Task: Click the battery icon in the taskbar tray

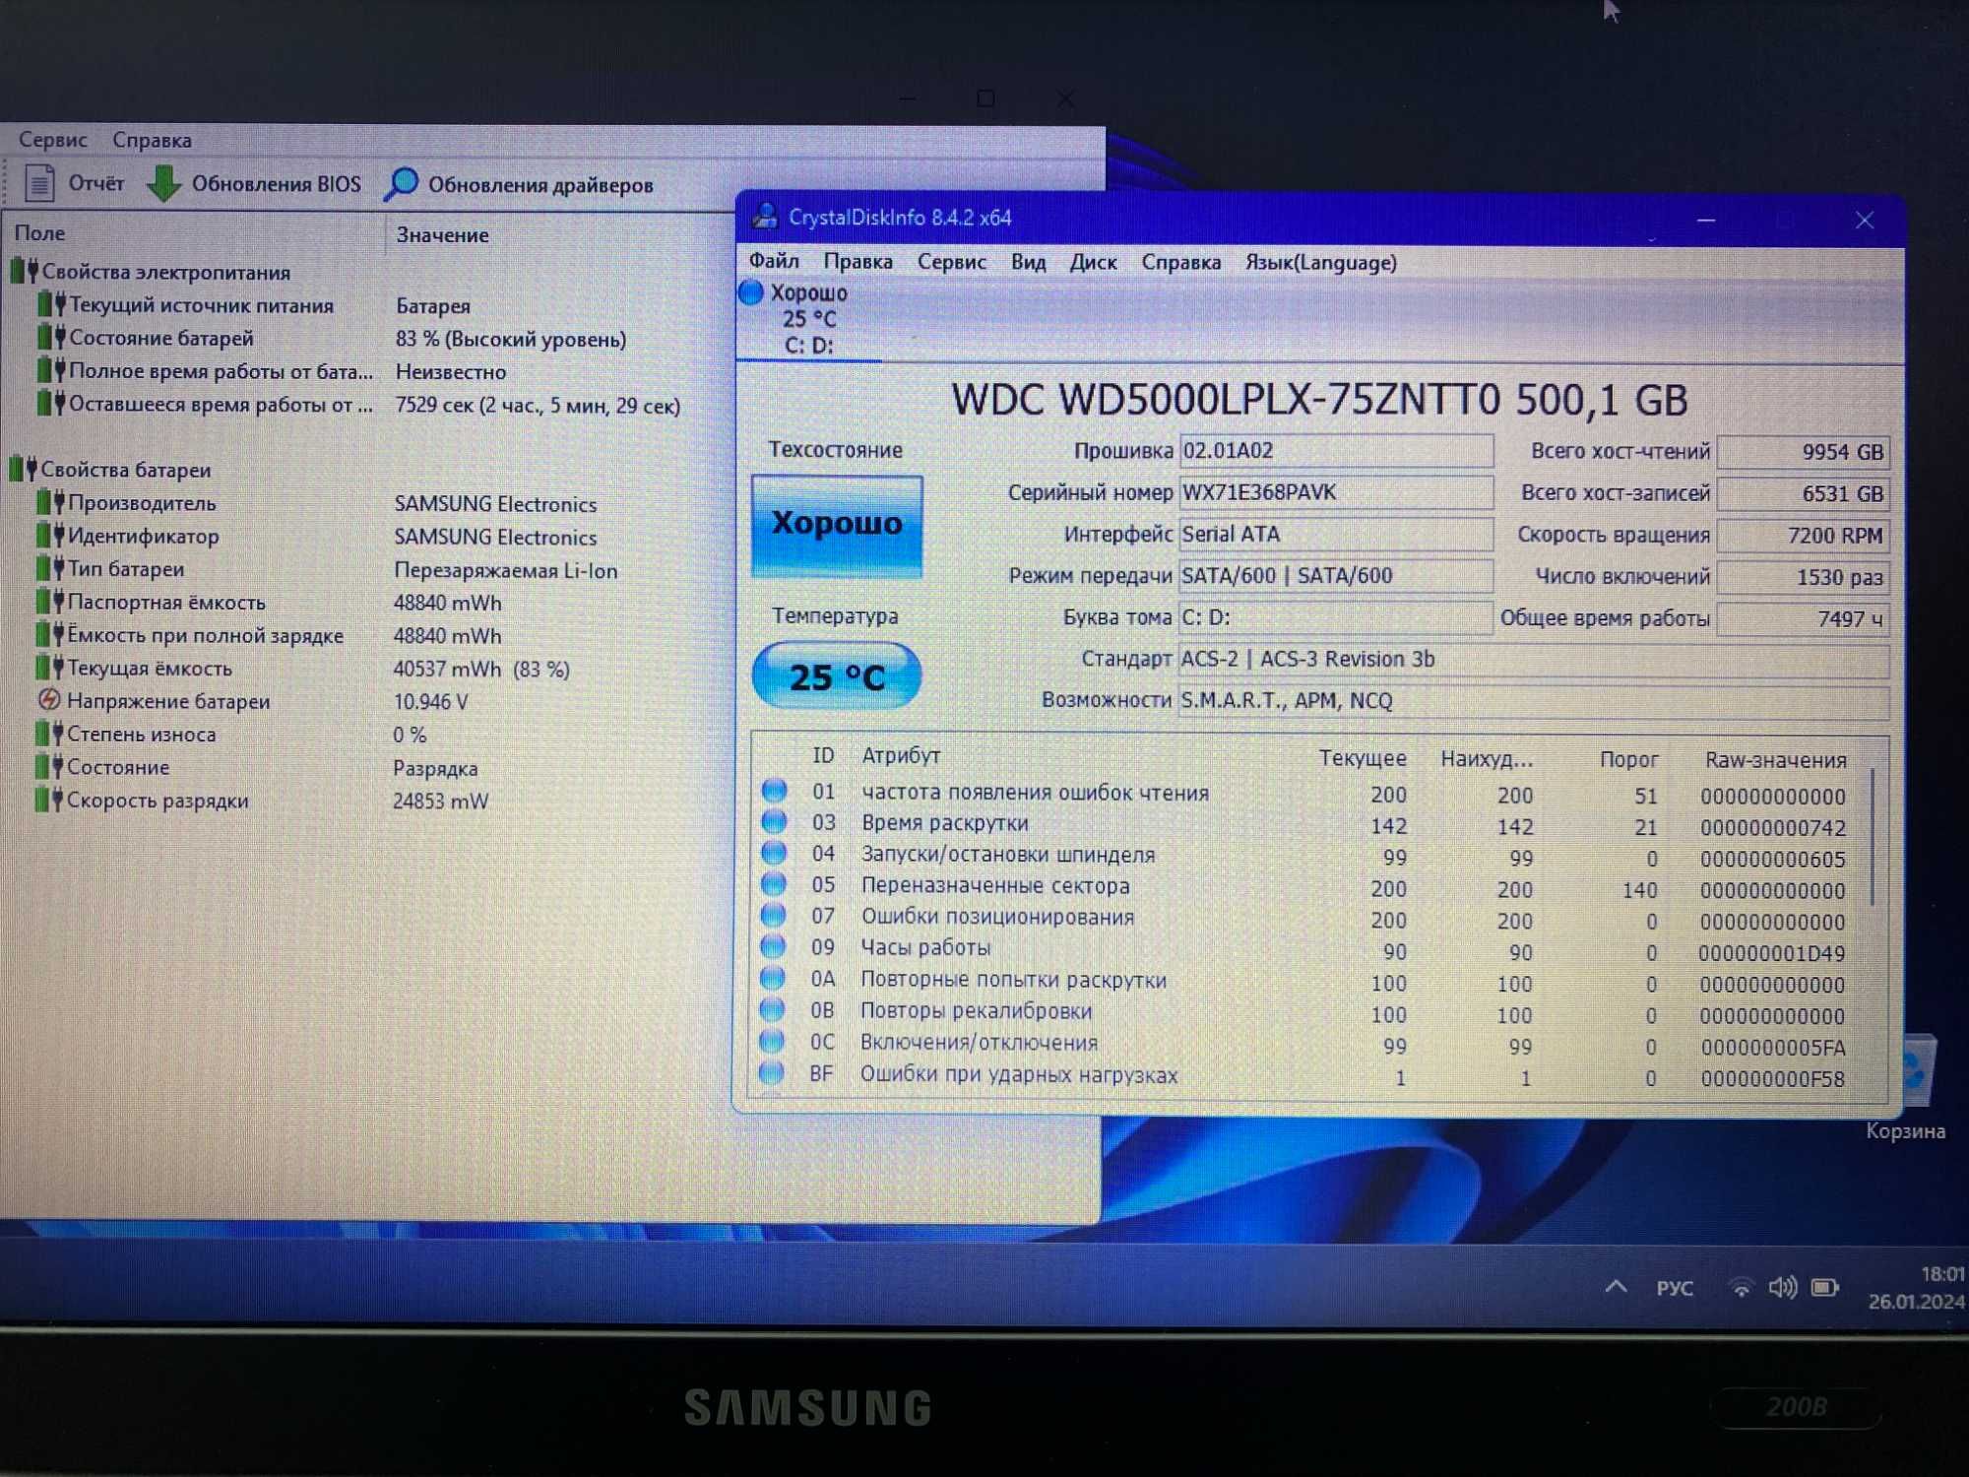Action: [1825, 1287]
